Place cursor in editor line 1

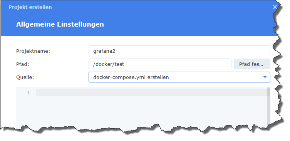[x=152, y=92]
